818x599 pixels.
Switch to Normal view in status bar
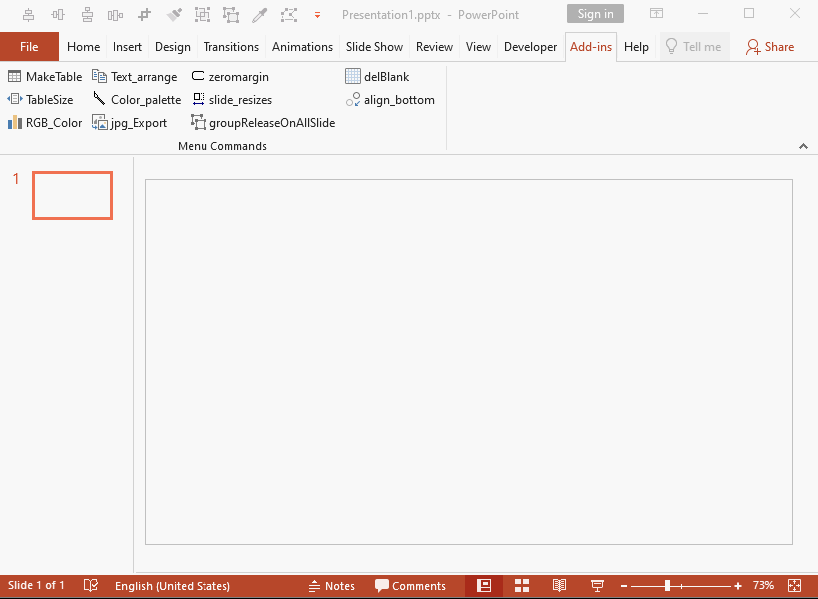pos(484,585)
